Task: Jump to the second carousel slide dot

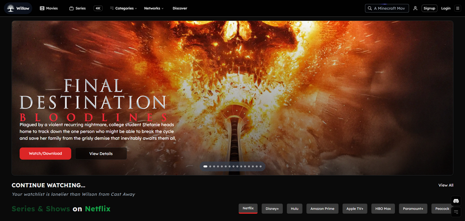Action: coord(210,166)
